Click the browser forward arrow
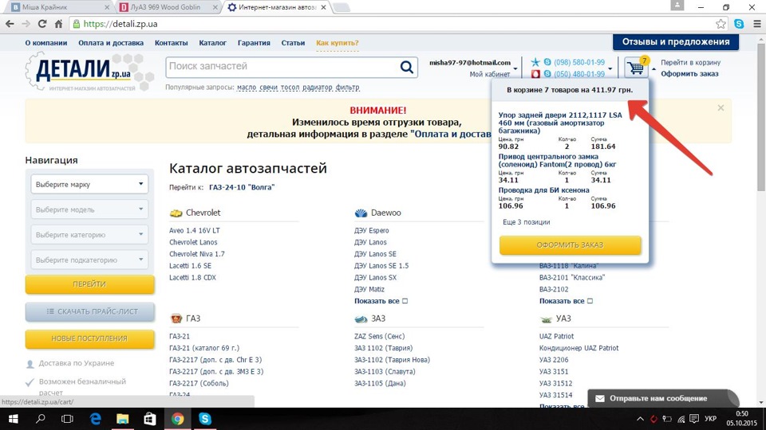 26,24
